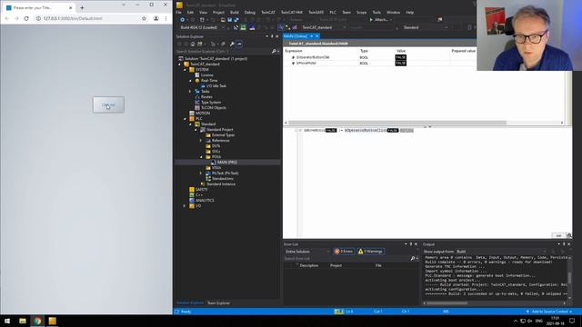This screenshot has height=327, width=582.
Task: Pin the Solution Explorer panel
Action: pos(272,36)
